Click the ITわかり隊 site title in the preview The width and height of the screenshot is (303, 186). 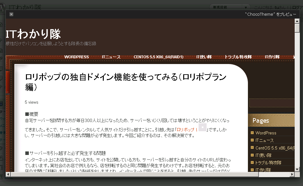pos(33,34)
